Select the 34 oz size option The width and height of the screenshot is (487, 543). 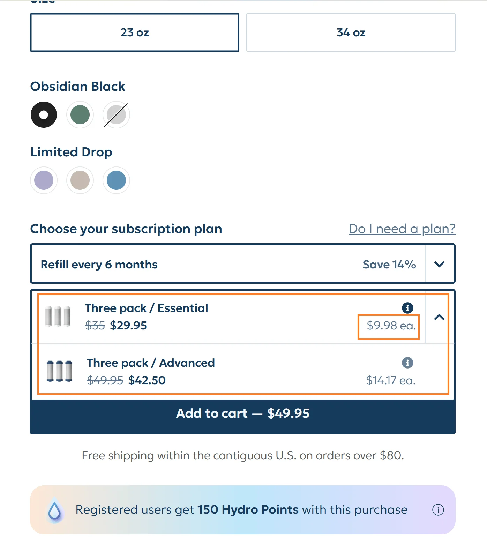tap(350, 32)
